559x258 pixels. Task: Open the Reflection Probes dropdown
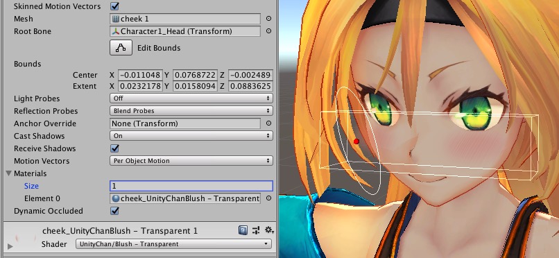(191, 111)
